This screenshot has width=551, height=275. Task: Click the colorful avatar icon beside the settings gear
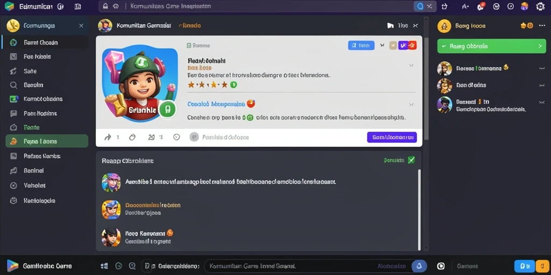point(524,6)
